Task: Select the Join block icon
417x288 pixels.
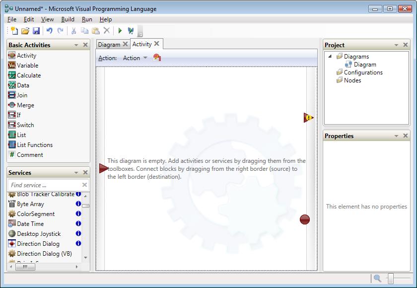Action: coord(12,95)
